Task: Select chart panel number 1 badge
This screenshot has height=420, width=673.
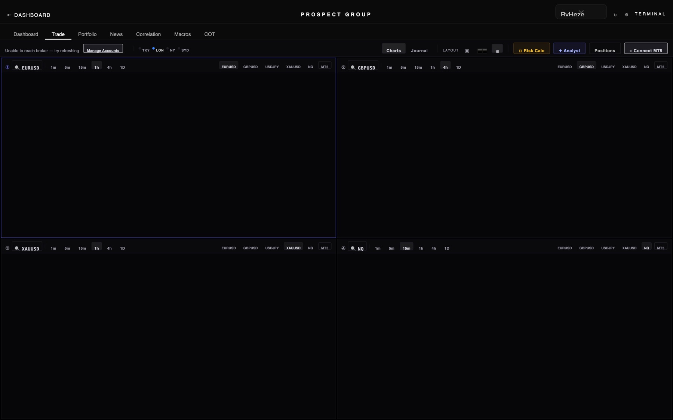Action: click(7, 67)
